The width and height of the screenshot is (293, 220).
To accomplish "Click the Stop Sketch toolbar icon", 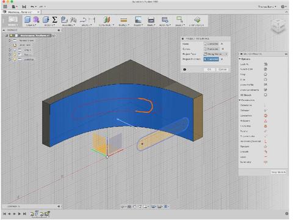I will tap(197, 20).
